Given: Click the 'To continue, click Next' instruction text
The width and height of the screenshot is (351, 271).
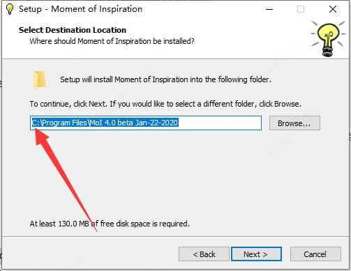Looking at the screenshot, I should pos(165,104).
